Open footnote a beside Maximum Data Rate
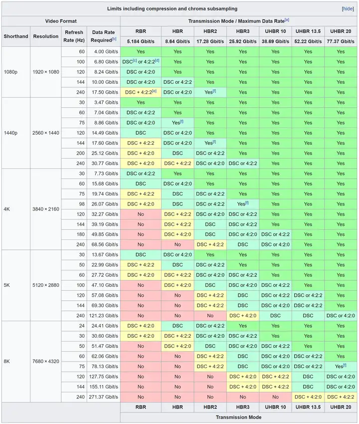This screenshot has height=424, width=359. [287, 20]
